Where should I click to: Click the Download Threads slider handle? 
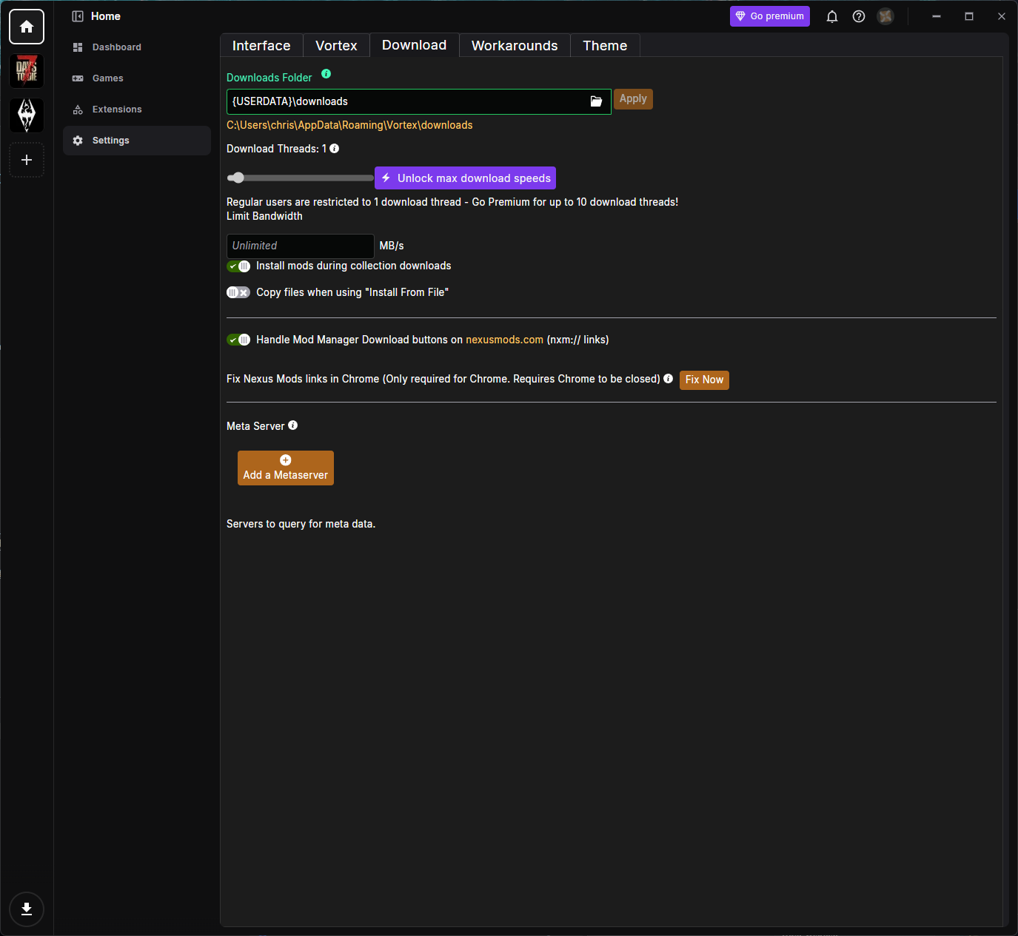[x=237, y=178]
